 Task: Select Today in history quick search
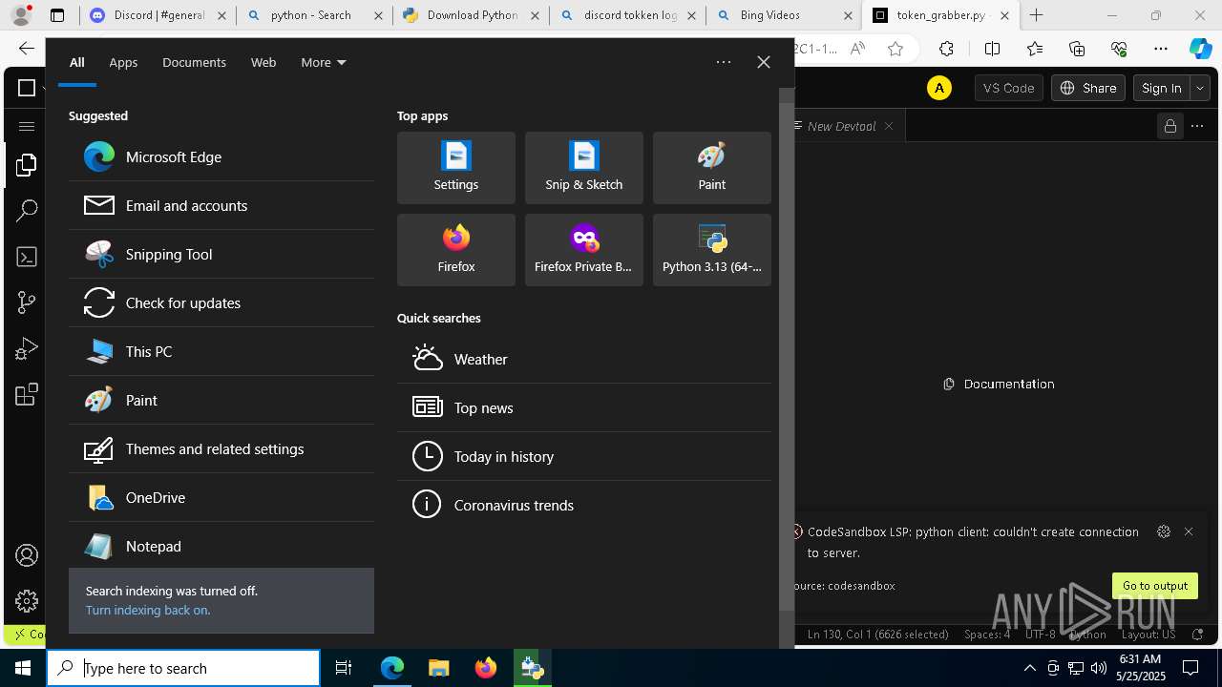click(x=584, y=456)
